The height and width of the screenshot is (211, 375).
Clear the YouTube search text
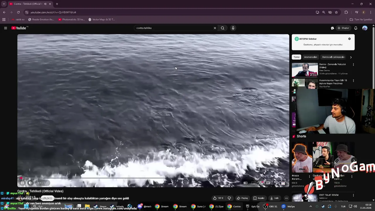pyautogui.click(x=215, y=28)
